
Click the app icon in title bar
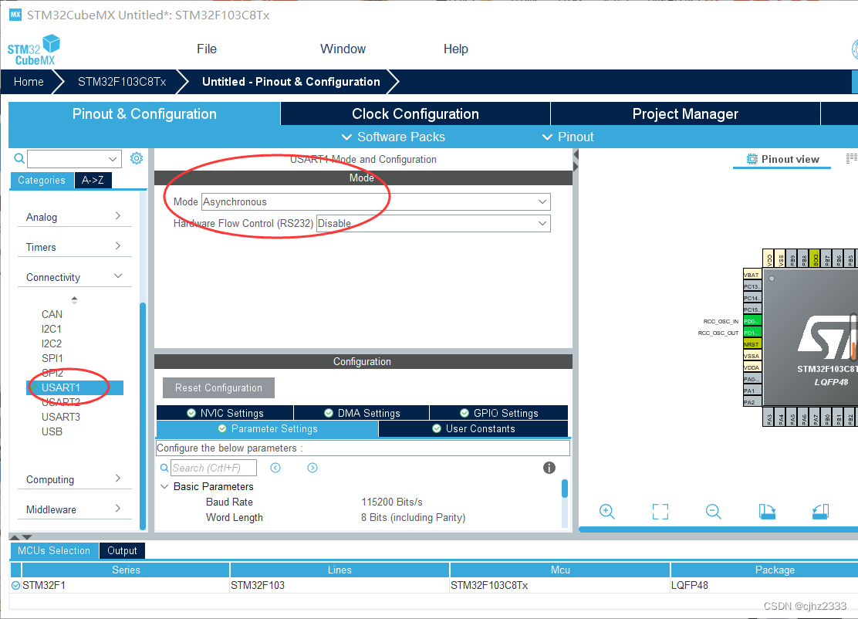15,15
